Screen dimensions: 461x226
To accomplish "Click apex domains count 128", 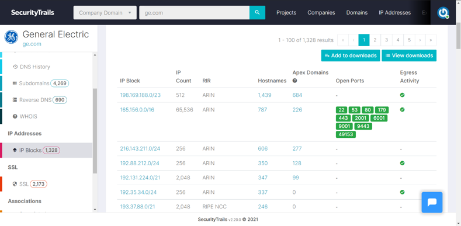I will (x=297, y=163).
